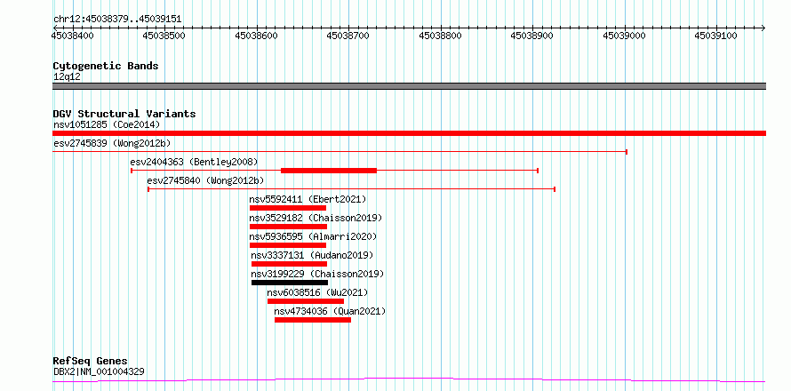This screenshot has height=391, width=791.
Task: Click the left arrowhead of the ruler
Action: 55,28
